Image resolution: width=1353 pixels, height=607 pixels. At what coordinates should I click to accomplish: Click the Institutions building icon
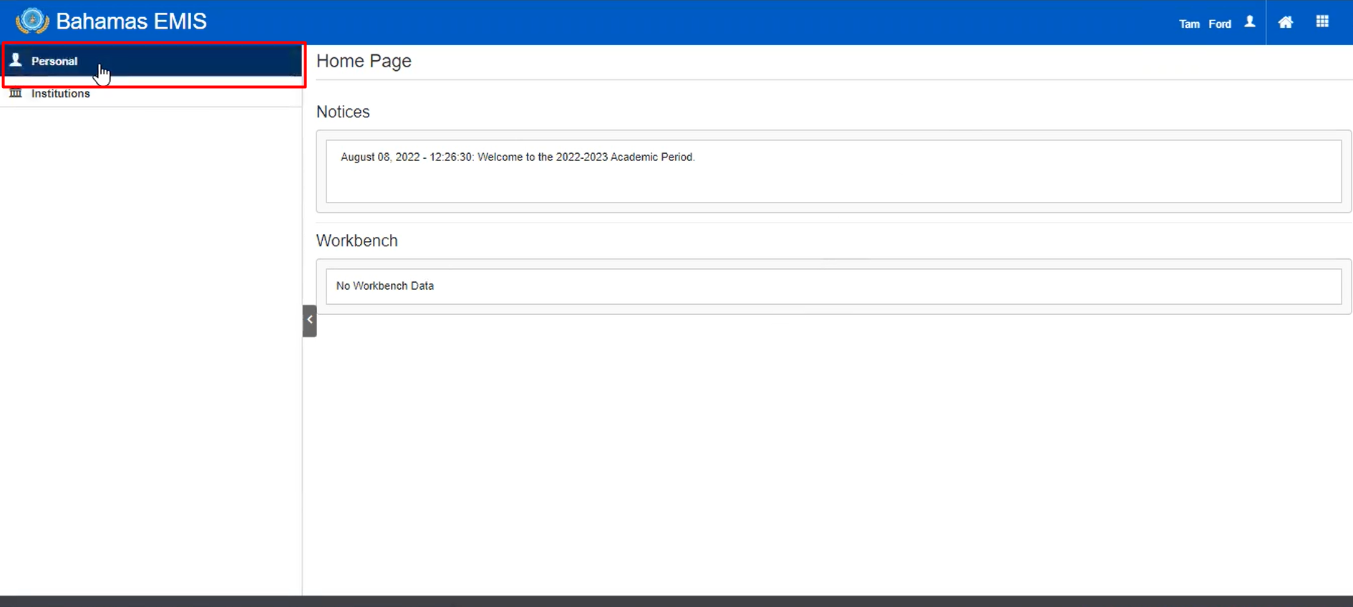click(x=16, y=93)
